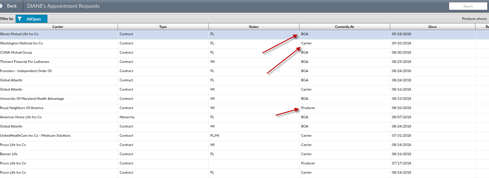This screenshot has width=489, height=178.
Task: Click Producer in Royal Neighbors row
Action: (308, 108)
